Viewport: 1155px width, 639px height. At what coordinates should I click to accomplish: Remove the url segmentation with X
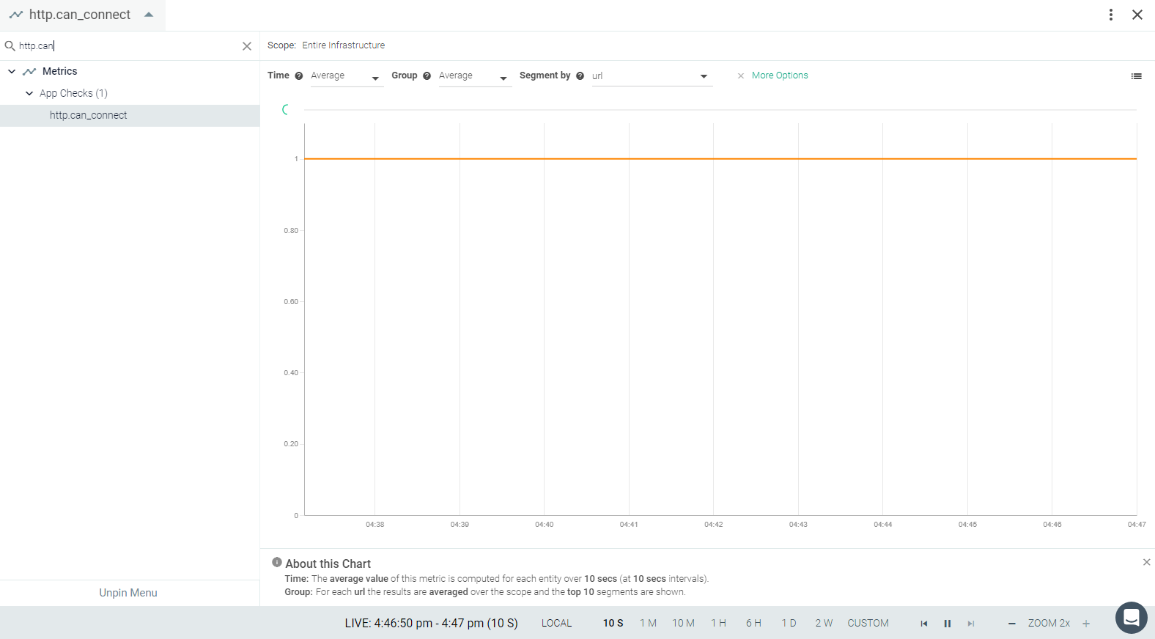[741, 76]
